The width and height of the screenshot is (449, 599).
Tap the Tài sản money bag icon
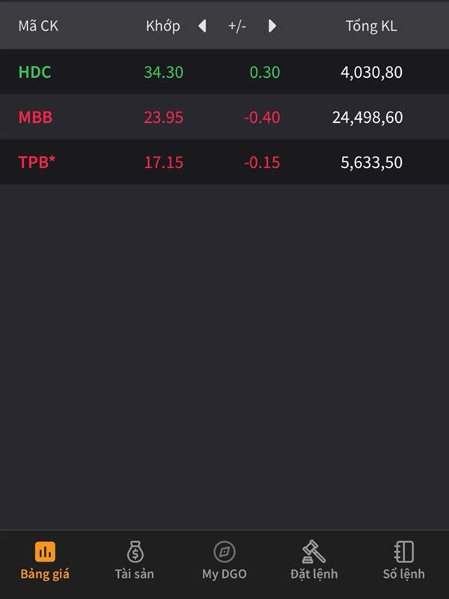(x=135, y=553)
